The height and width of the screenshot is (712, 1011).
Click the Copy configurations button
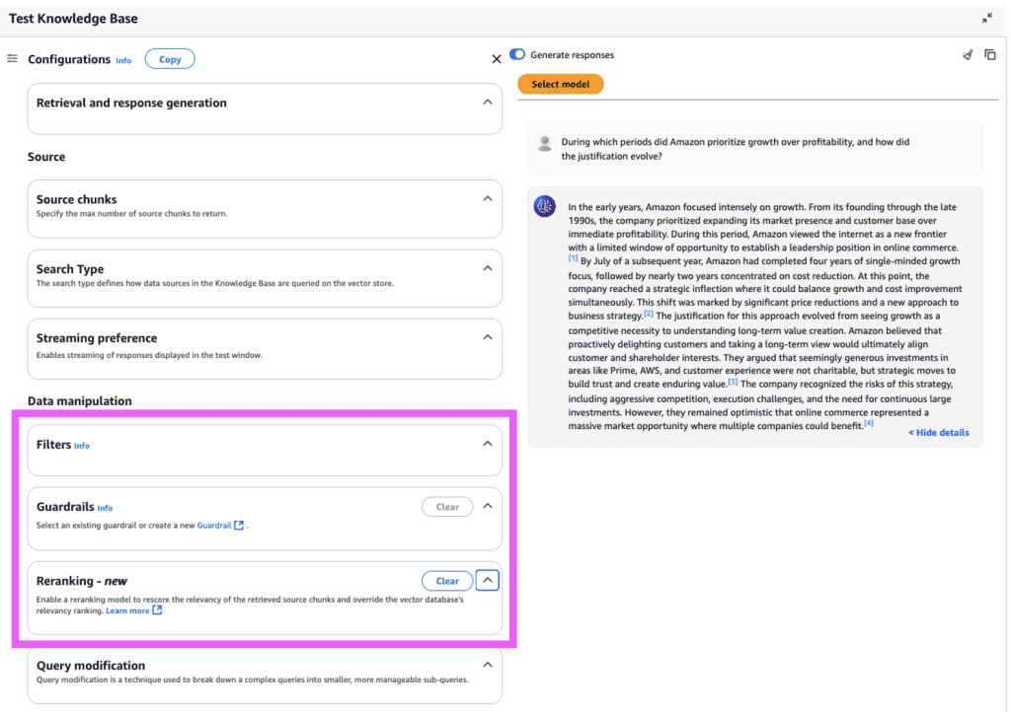pos(170,59)
